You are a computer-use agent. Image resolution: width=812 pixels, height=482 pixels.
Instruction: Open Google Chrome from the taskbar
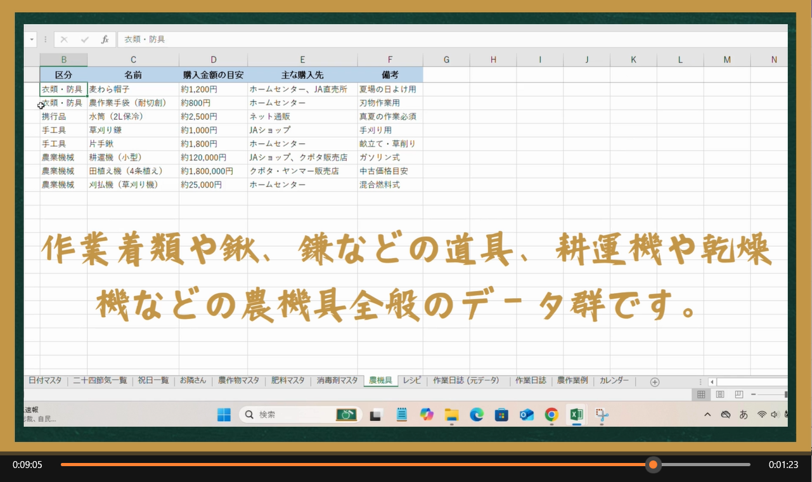551,415
